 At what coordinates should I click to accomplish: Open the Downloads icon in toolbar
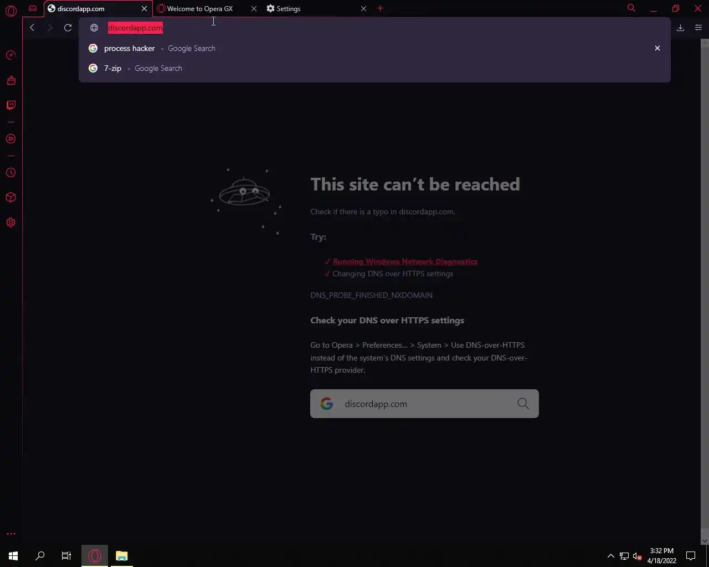click(680, 28)
